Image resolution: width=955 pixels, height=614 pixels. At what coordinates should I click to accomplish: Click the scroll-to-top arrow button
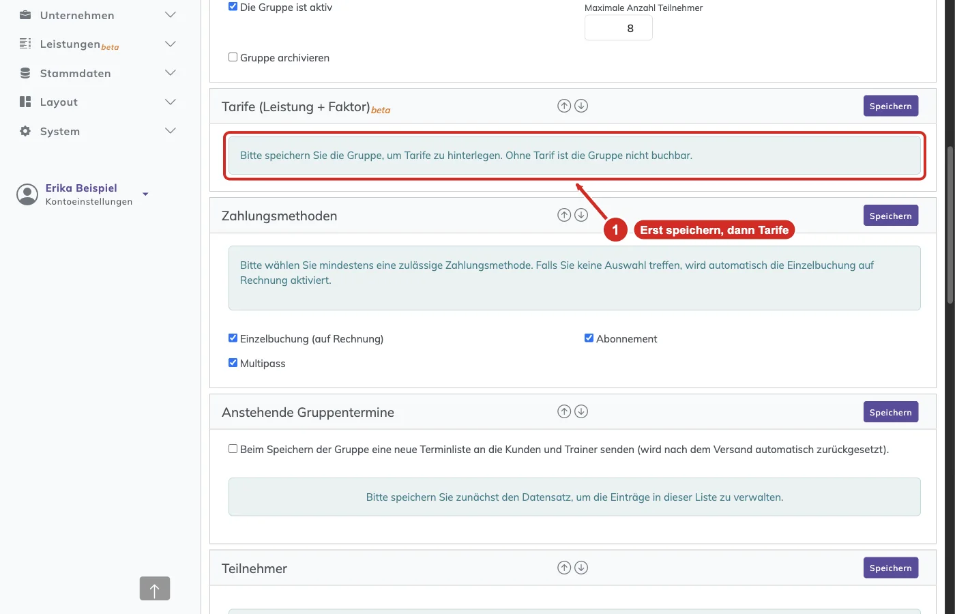click(155, 588)
